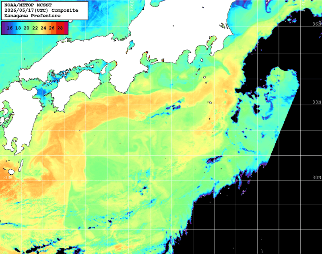Screen dimensions: 322x254
Task: Click the "NOAA/METOP MCSST" title text
Action: (x=28, y=5)
